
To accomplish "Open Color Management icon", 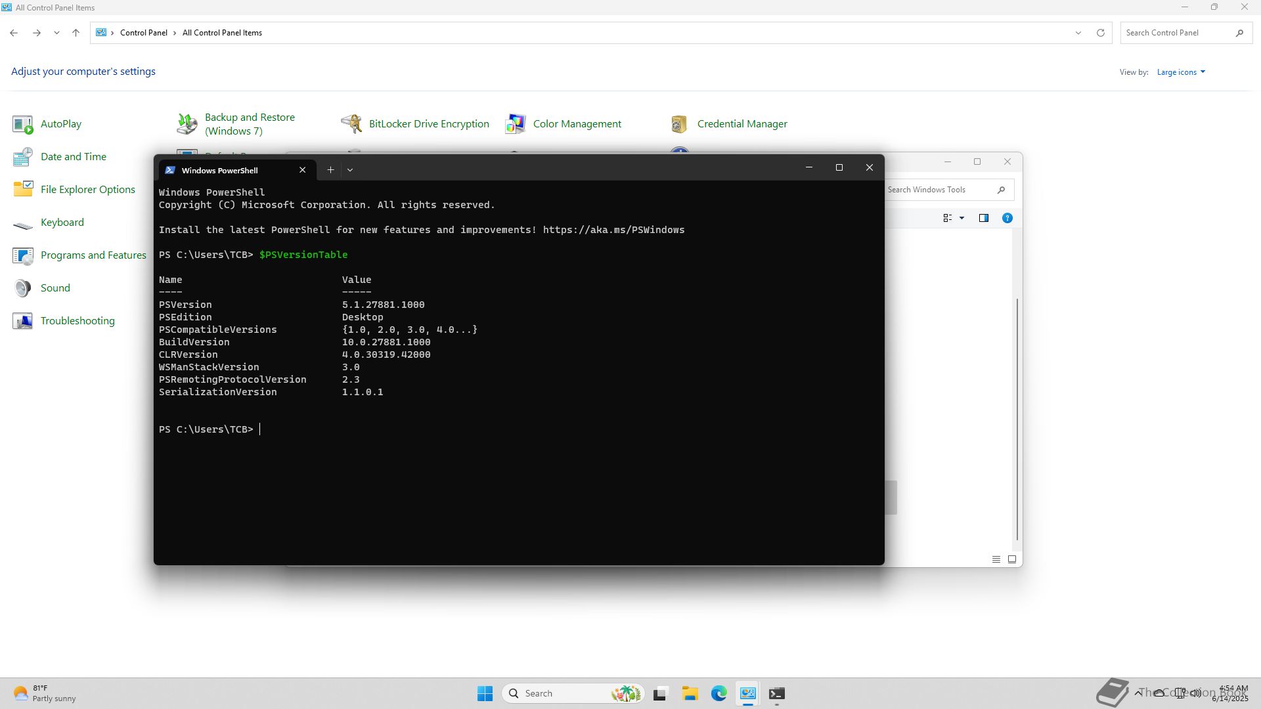I will [516, 124].
